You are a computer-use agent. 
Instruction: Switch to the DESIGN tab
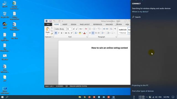click(74, 24)
